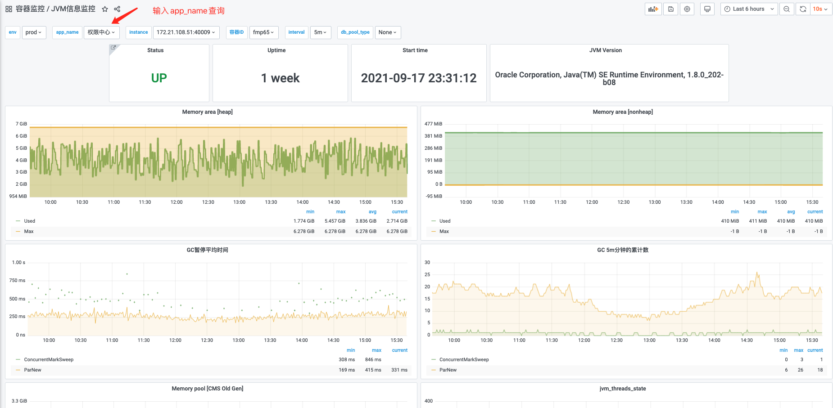Image resolution: width=833 pixels, height=408 pixels.
Task: Sort nonheap legend by avg column
Action: [x=791, y=212]
